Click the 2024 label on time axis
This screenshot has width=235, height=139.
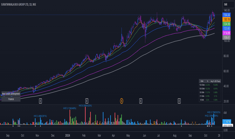pos(68,135)
